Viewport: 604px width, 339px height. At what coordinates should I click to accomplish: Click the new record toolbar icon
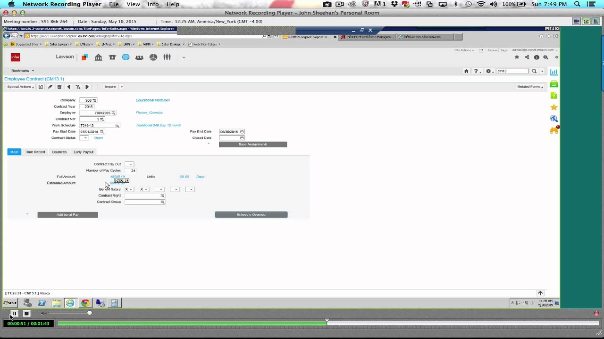tap(41, 87)
